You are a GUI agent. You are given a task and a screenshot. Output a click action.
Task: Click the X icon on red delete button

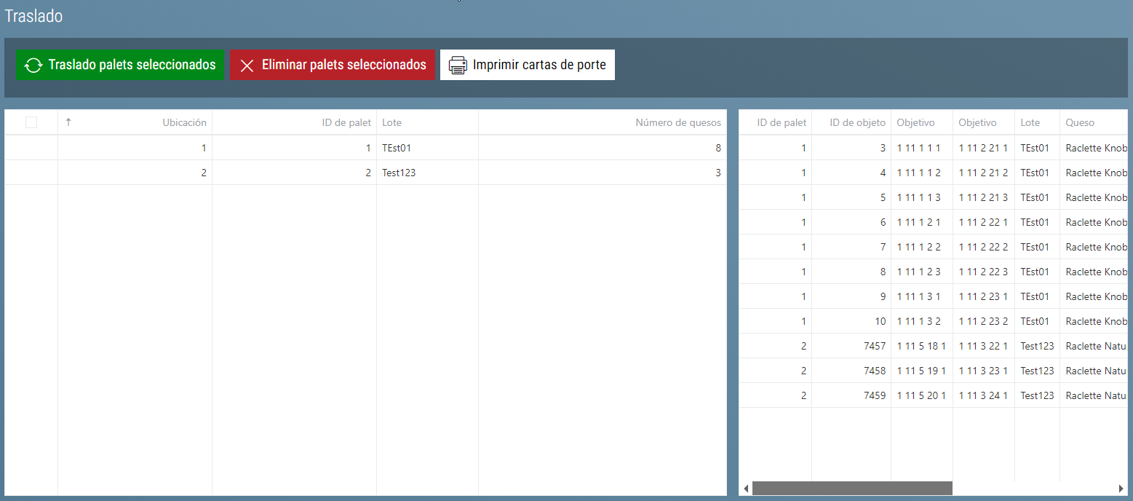pos(247,66)
